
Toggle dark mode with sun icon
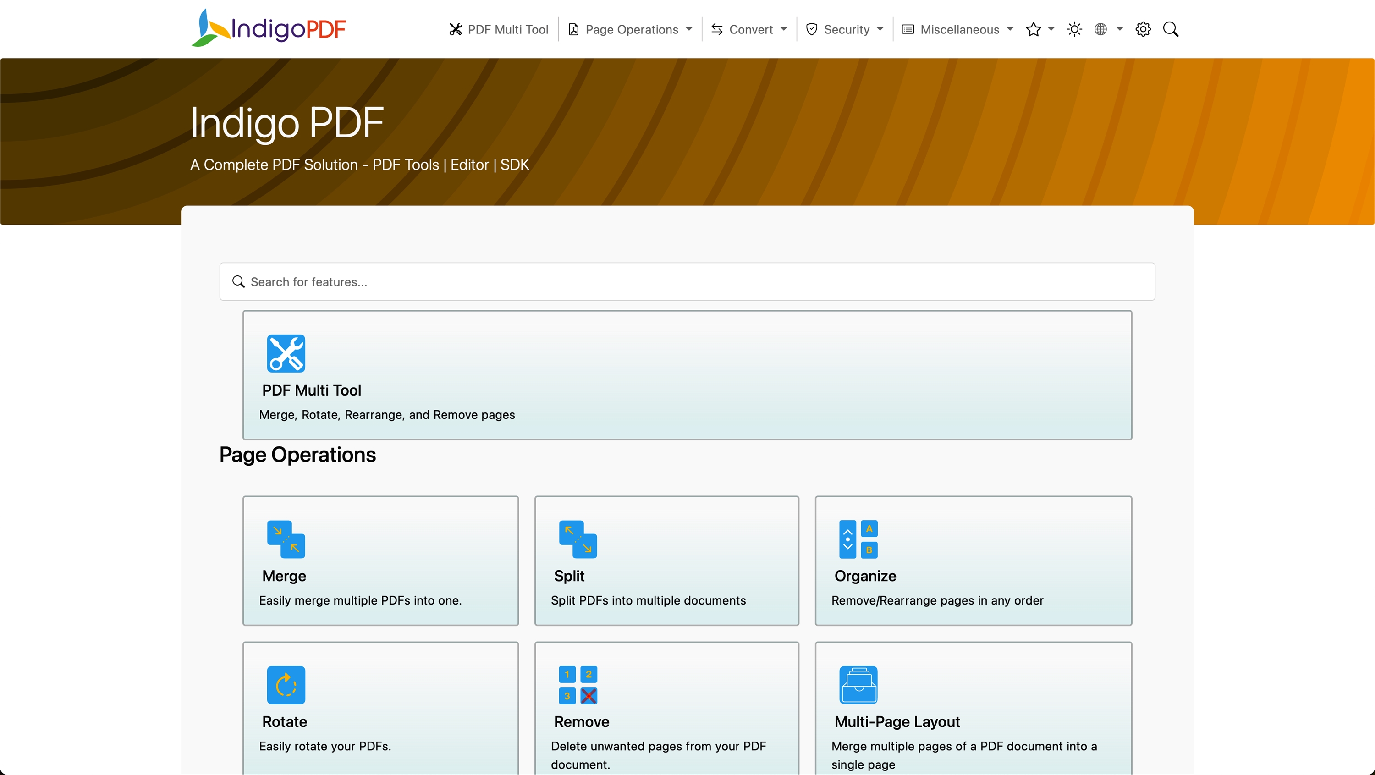(1074, 29)
